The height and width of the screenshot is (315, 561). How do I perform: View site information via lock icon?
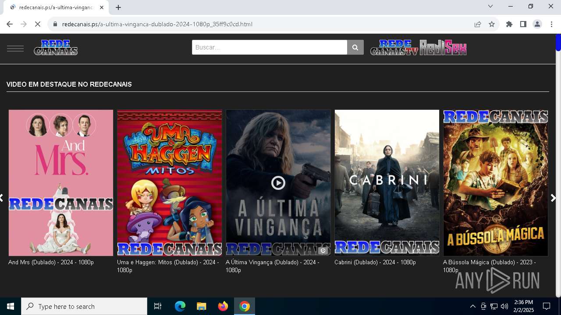click(x=55, y=24)
